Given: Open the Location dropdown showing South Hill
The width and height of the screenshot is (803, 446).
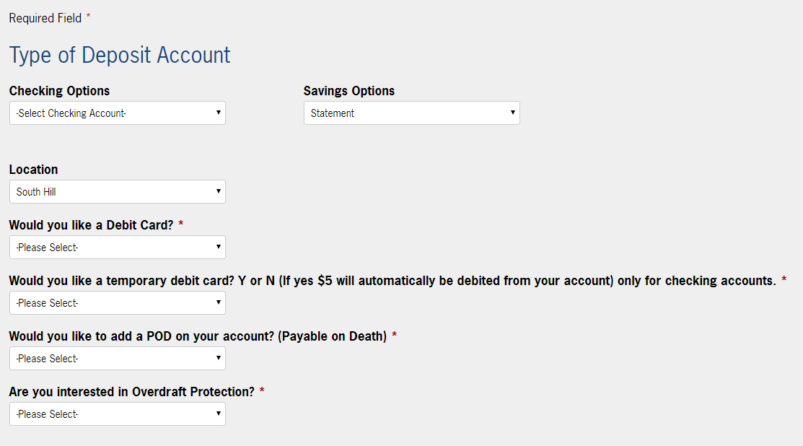Looking at the screenshot, I should (x=117, y=192).
